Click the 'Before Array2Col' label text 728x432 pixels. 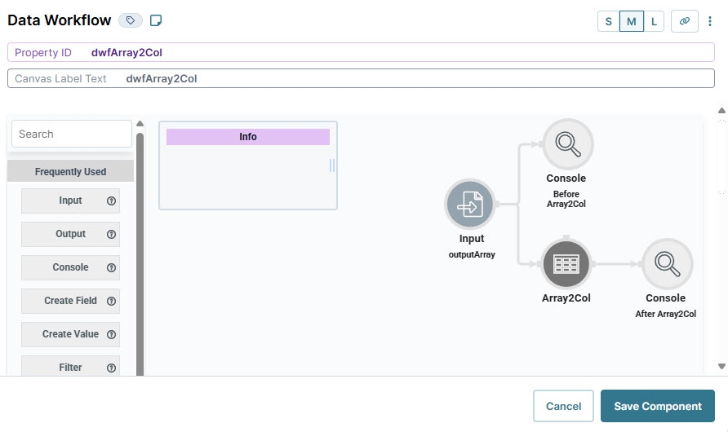tap(566, 199)
